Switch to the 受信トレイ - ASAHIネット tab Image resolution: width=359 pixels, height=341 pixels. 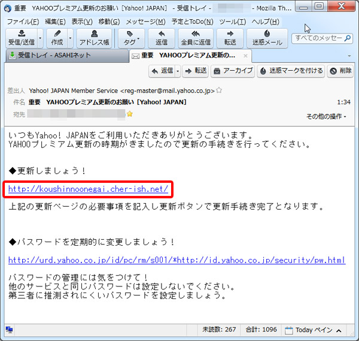67,56
